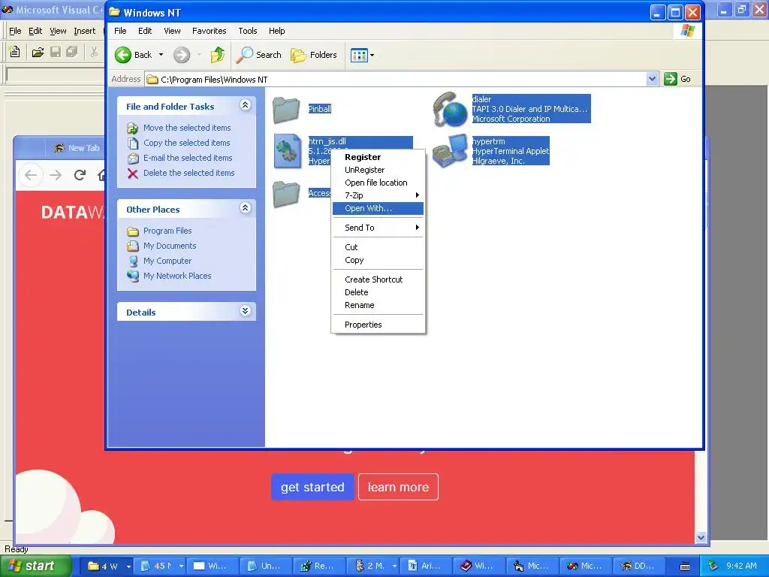
Task: Open the Tools menu in Explorer
Action: click(248, 31)
